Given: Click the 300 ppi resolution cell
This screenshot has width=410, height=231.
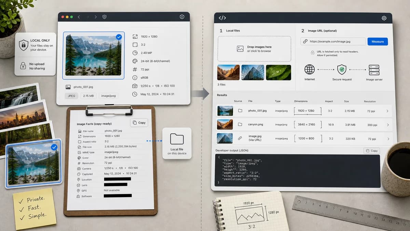Looking at the screenshot, I should pos(372,125).
